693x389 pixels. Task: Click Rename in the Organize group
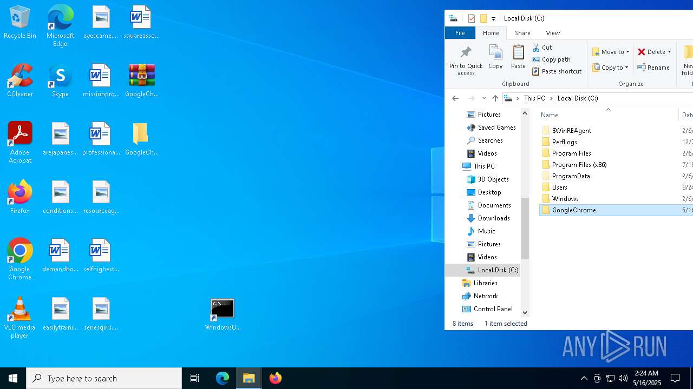click(x=653, y=68)
